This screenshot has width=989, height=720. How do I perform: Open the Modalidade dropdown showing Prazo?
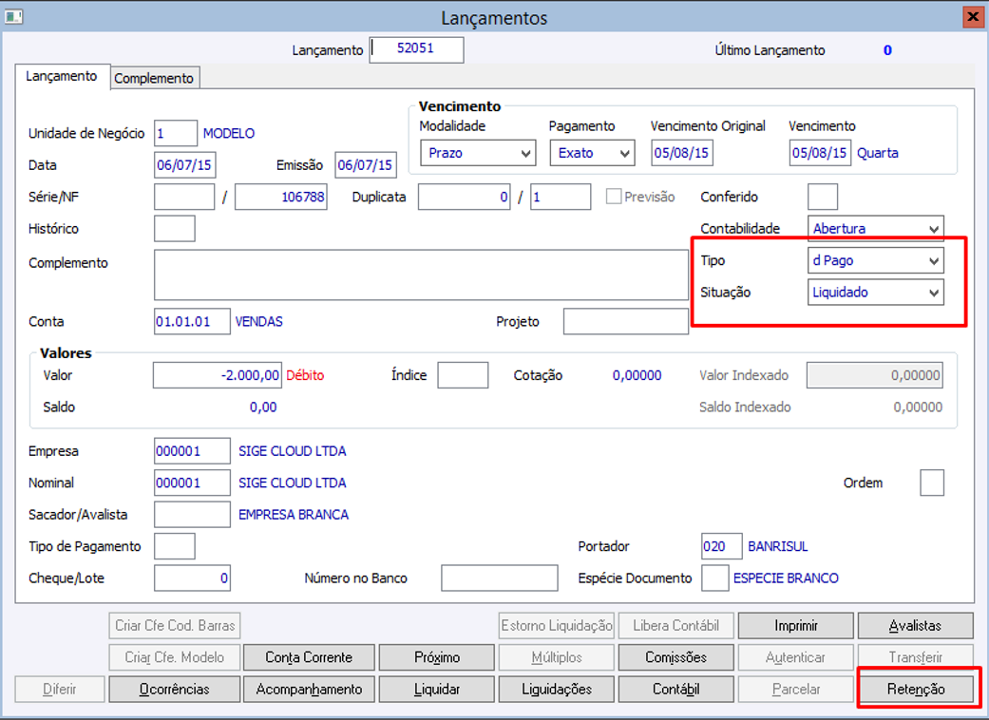(478, 153)
